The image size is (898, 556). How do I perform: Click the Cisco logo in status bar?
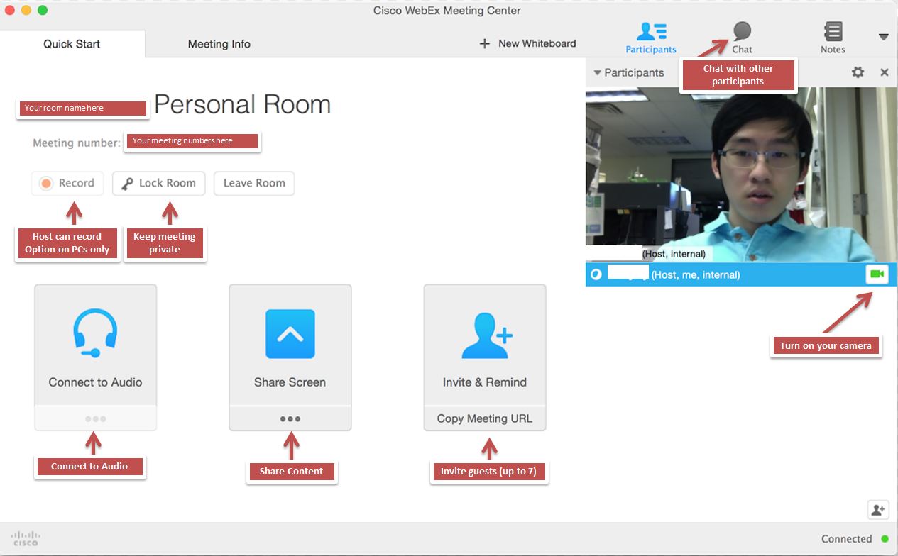click(x=26, y=538)
